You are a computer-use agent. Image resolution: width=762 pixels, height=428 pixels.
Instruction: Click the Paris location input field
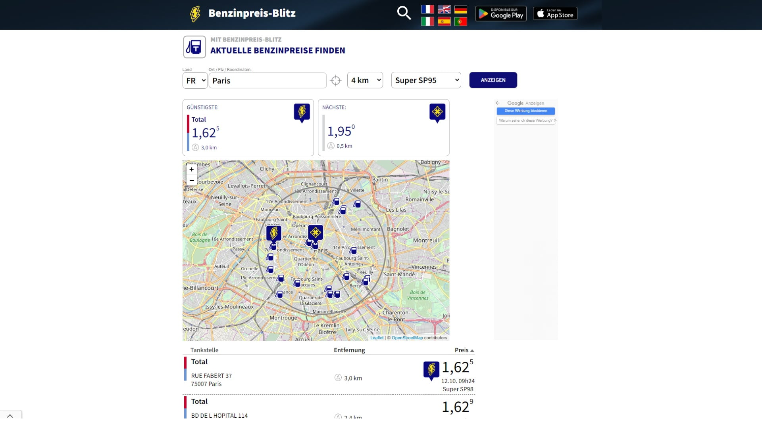point(267,80)
